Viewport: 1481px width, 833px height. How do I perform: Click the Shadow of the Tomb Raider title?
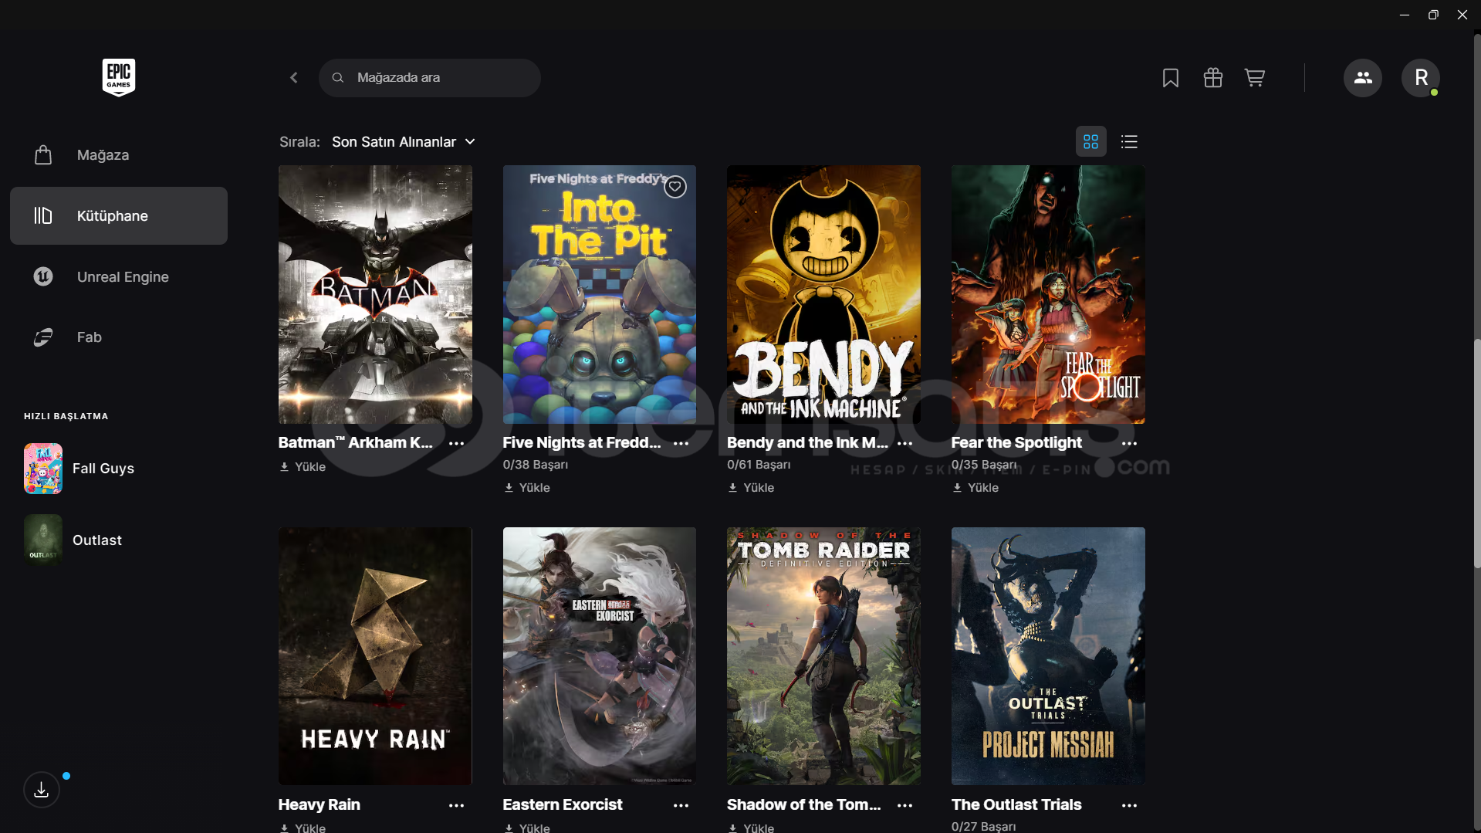[804, 804]
